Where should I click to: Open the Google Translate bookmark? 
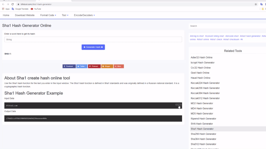click(20, 9)
